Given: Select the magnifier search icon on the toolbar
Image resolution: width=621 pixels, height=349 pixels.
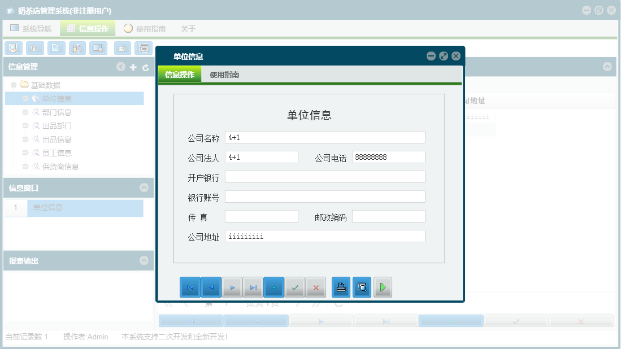Looking at the screenshot, I should [14, 48].
